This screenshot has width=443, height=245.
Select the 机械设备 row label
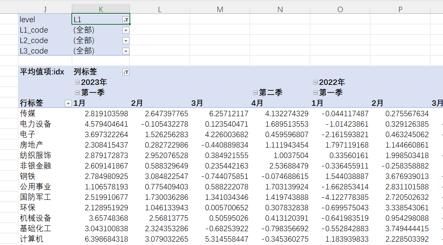tap(45, 218)
